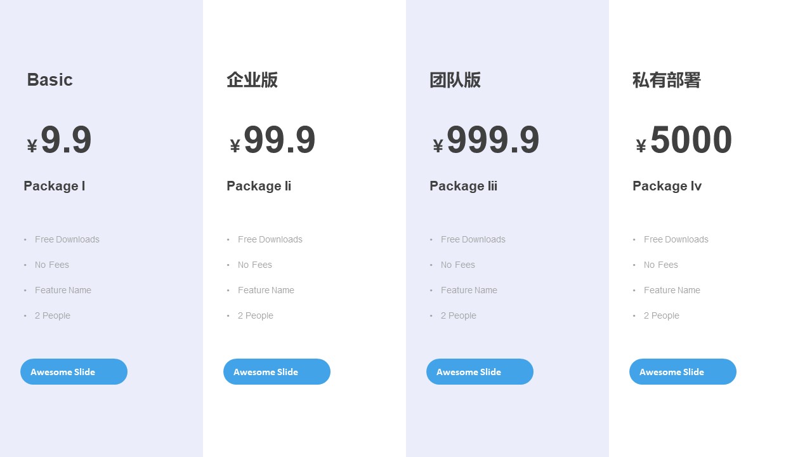Select the Package Iii label
812x457 pixels.
463,186
